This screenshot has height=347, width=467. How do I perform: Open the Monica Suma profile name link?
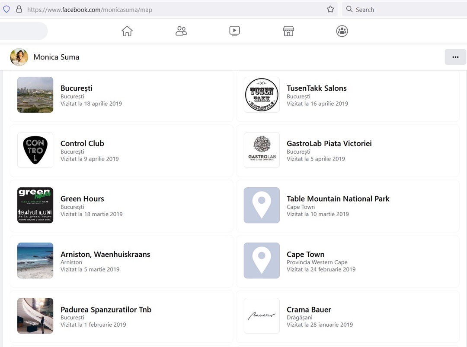pyautogui.click(x=56, y=57)
